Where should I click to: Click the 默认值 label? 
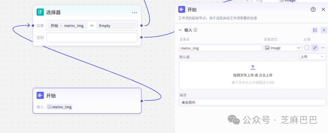[185, 57]
